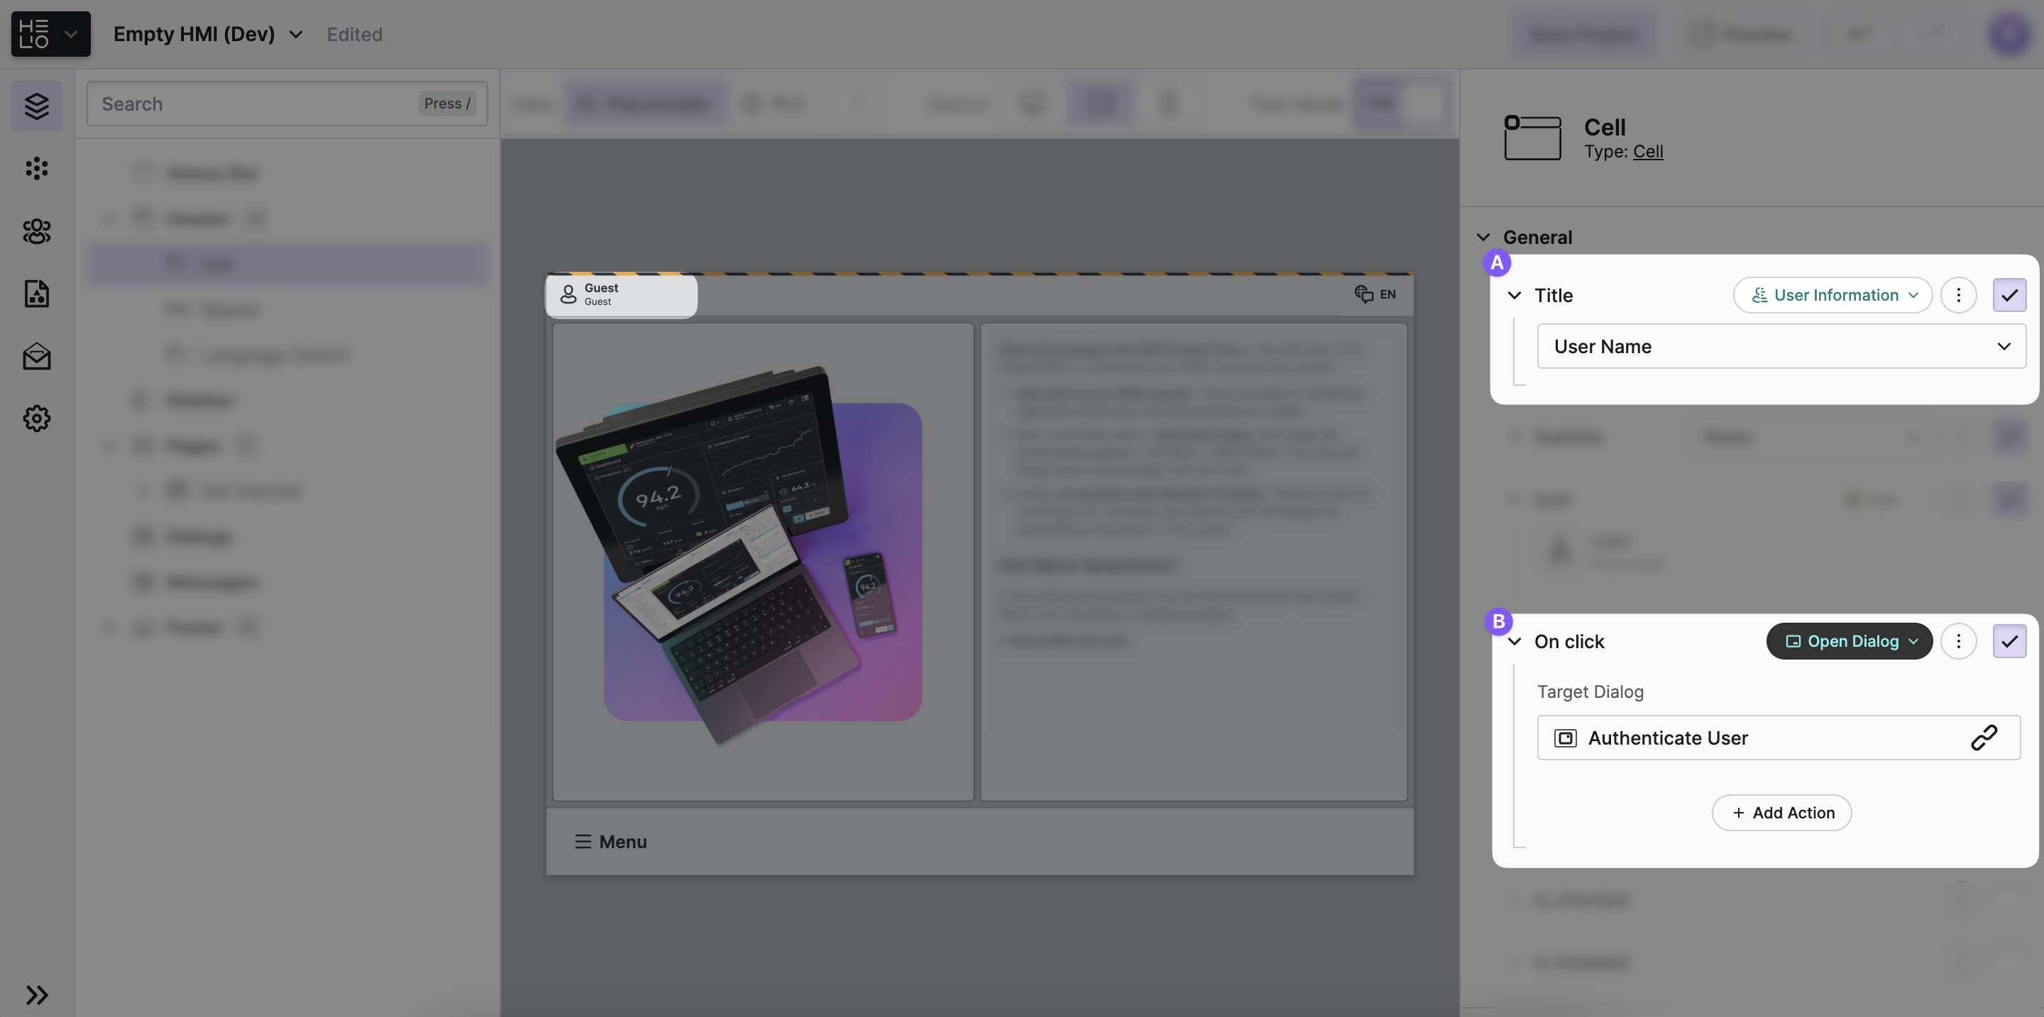Open the Title options three-dot menu
This screenshot has width=2044, height=1017.
1957,295
